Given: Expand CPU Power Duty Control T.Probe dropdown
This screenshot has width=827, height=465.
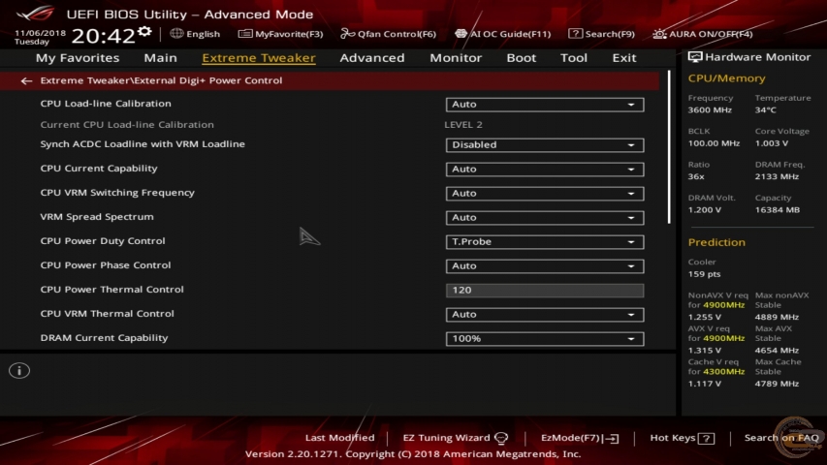Looking at the screenshot, I should [544, 242].
